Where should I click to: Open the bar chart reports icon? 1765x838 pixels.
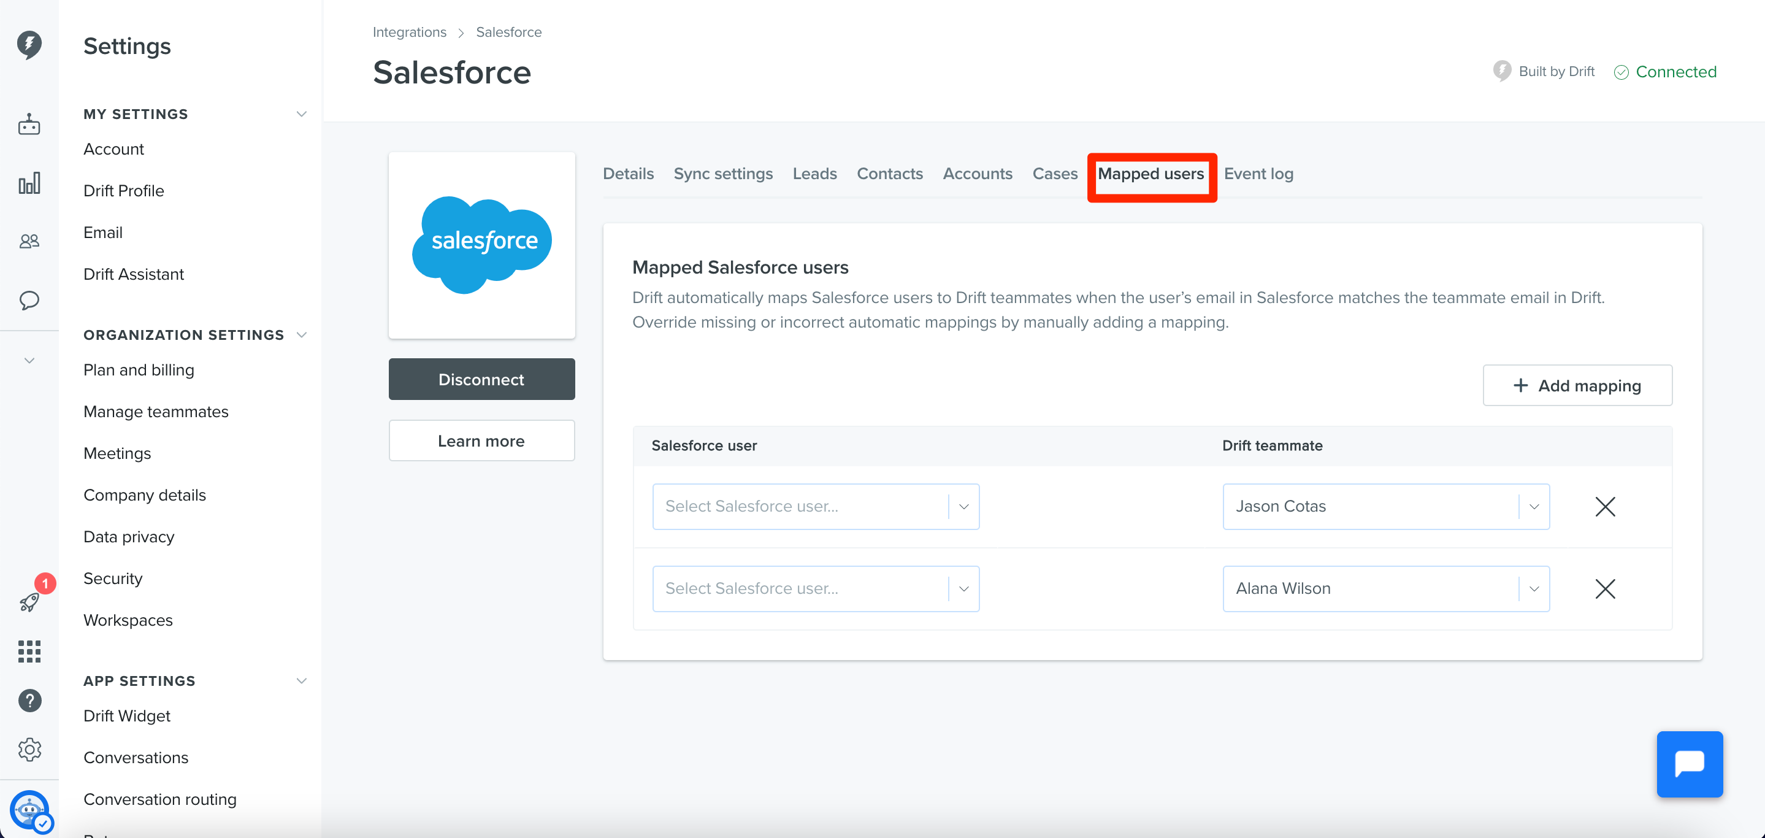coord(29,183)
